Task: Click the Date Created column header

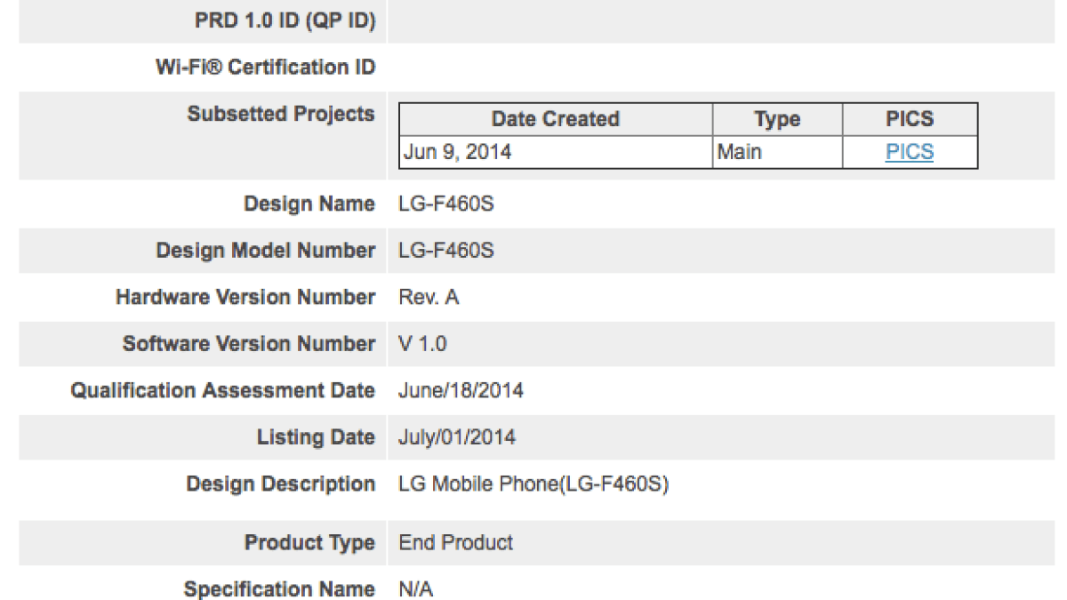Action: click(555, 119)
